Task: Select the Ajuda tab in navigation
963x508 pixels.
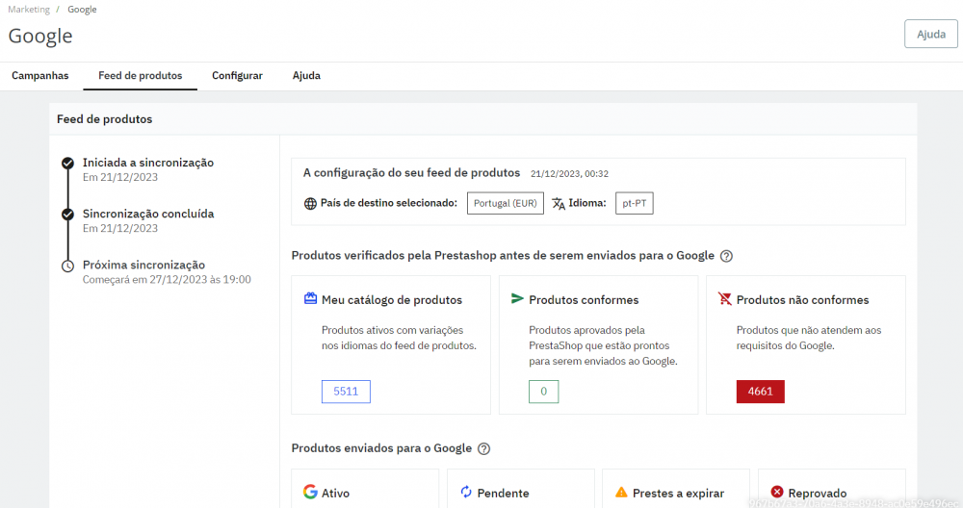Action: click(306, 76)
